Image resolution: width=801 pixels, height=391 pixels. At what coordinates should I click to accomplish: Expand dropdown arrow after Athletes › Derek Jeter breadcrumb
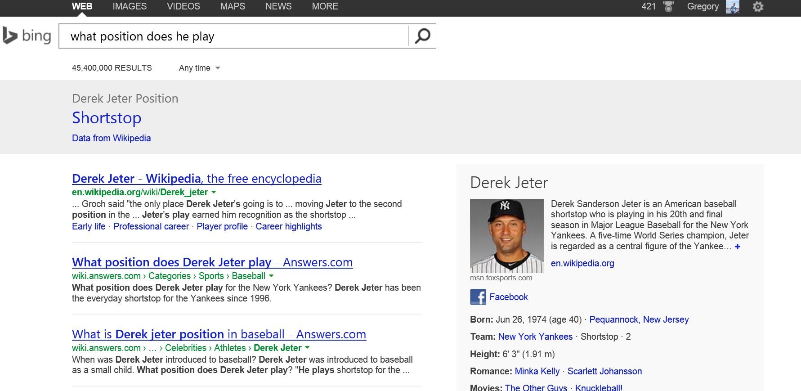coord(307,348)
